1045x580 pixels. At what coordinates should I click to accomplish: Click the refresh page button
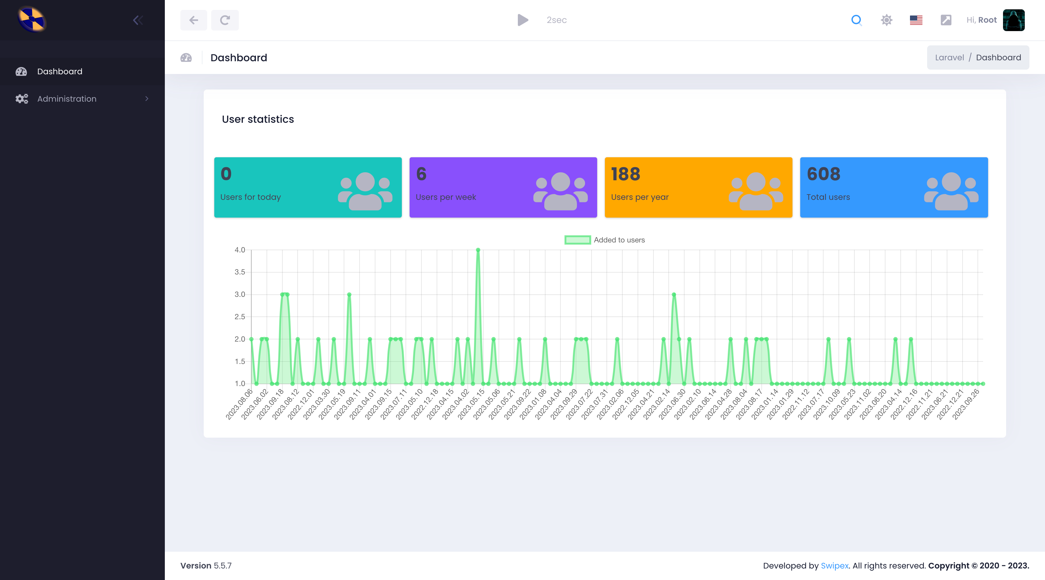[x=225, y=20]
